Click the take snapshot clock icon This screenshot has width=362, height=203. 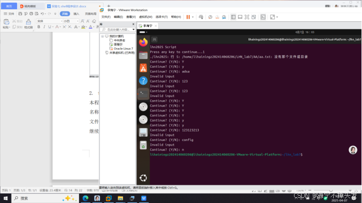pyautogui.click(x=210, y=17)
